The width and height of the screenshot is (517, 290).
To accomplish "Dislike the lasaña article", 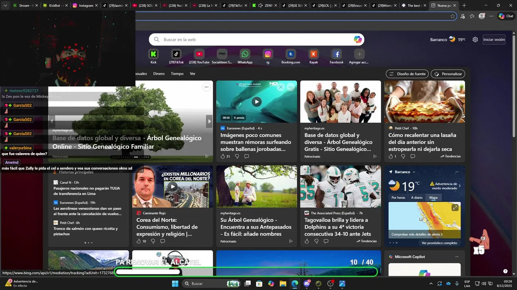I will tap(403, 156).
